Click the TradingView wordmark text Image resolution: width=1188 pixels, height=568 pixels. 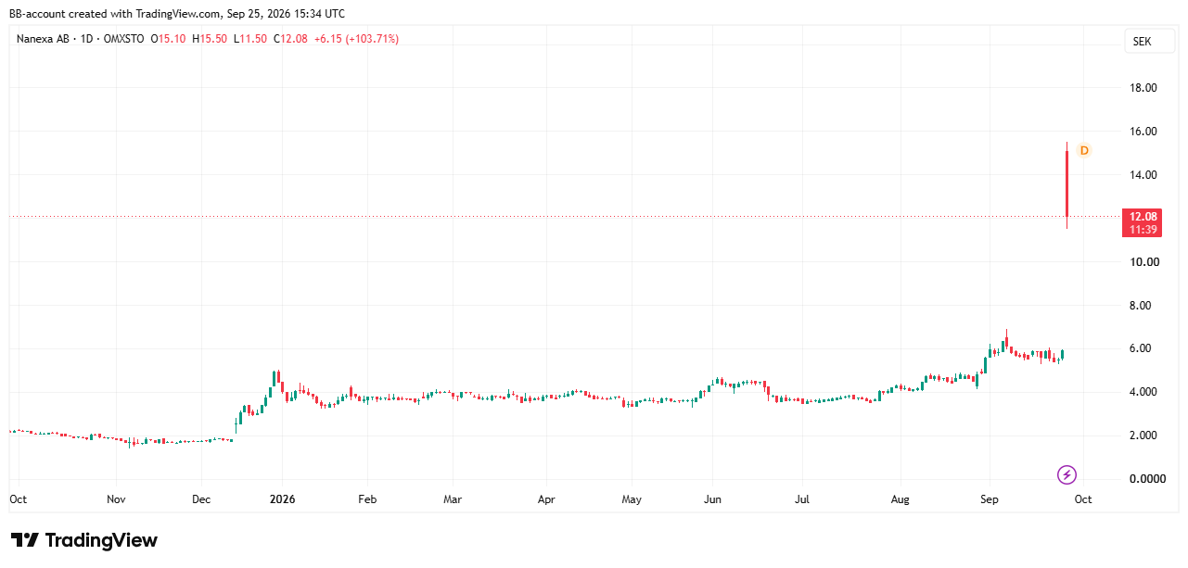[x=101, y=540]
